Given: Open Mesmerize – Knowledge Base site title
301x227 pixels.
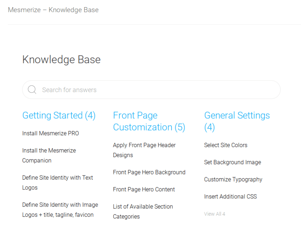Looking at the screenshot, I should (53, 10).
